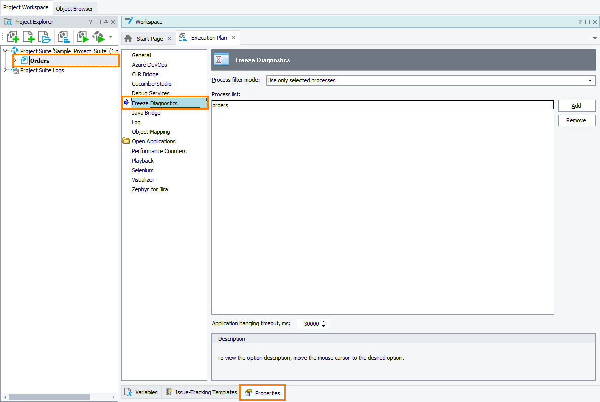The height and width of the screenshot is (402, 600).
Task: Open the Run Project Suite dropdown arrow
Action: click(111, 37)
